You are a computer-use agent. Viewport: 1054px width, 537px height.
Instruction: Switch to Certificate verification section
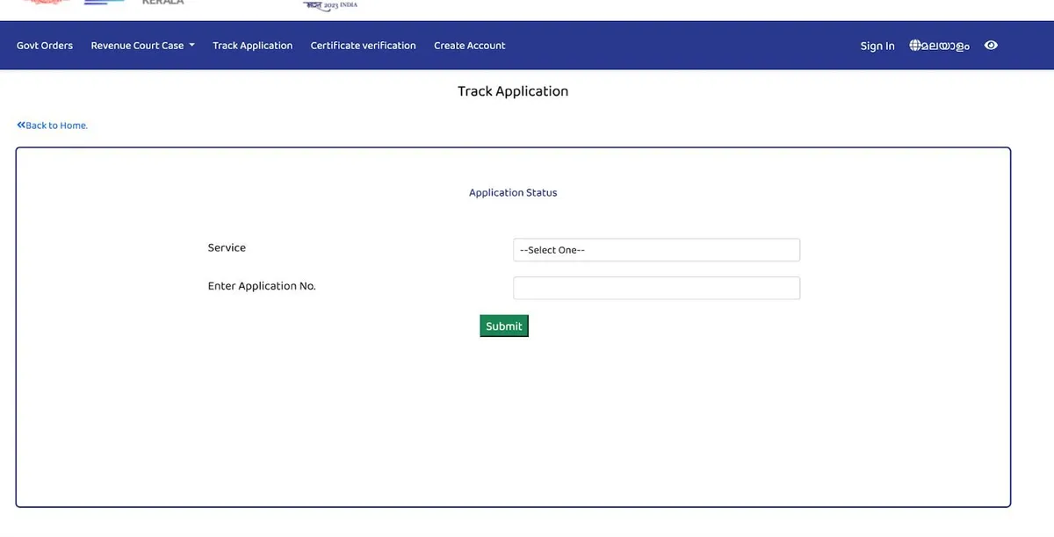(363, 45)
